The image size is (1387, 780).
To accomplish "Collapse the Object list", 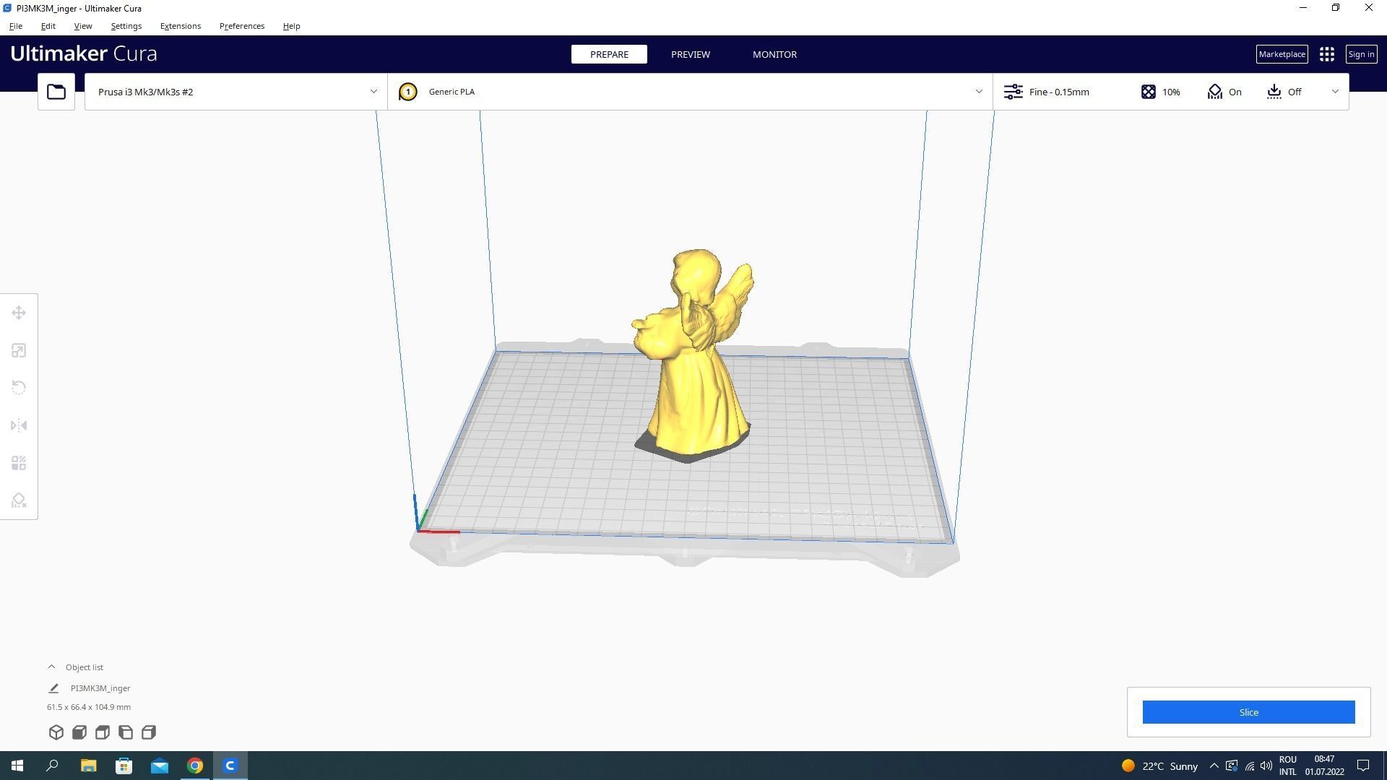I will pos(51,667).
